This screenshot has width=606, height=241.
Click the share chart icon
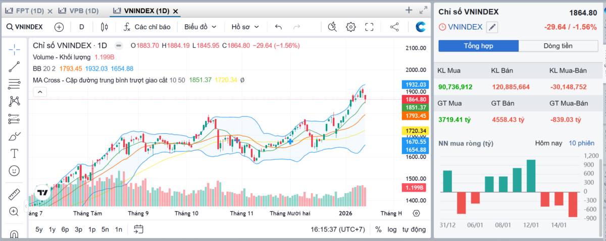395,27
